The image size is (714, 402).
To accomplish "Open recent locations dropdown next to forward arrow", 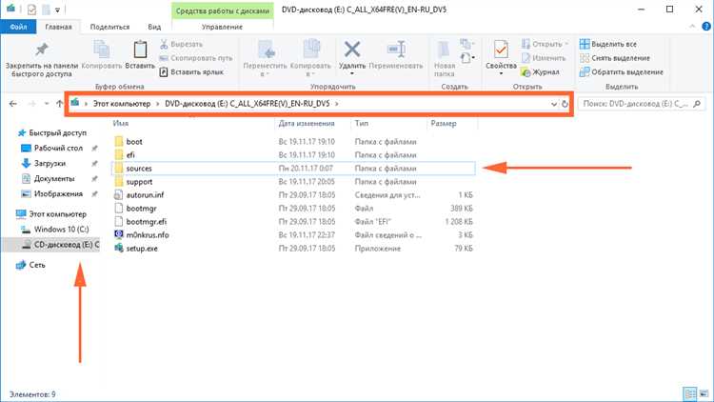I will 47,104.
